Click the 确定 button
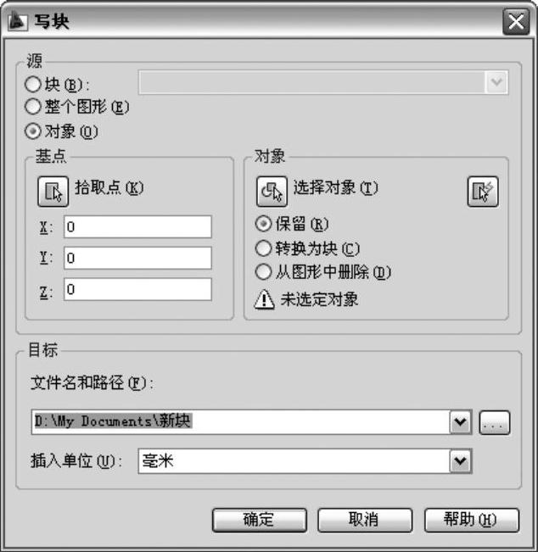The width and height of the screenshot is (538, 552). click(x=260, y=520)
